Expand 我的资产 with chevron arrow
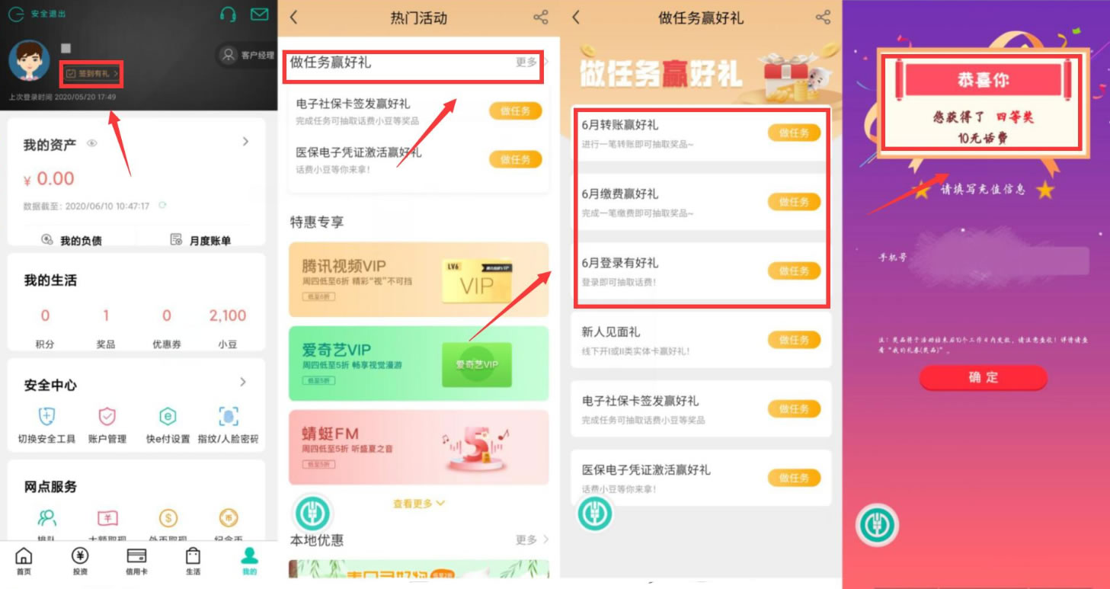 (x=245, y=142)
